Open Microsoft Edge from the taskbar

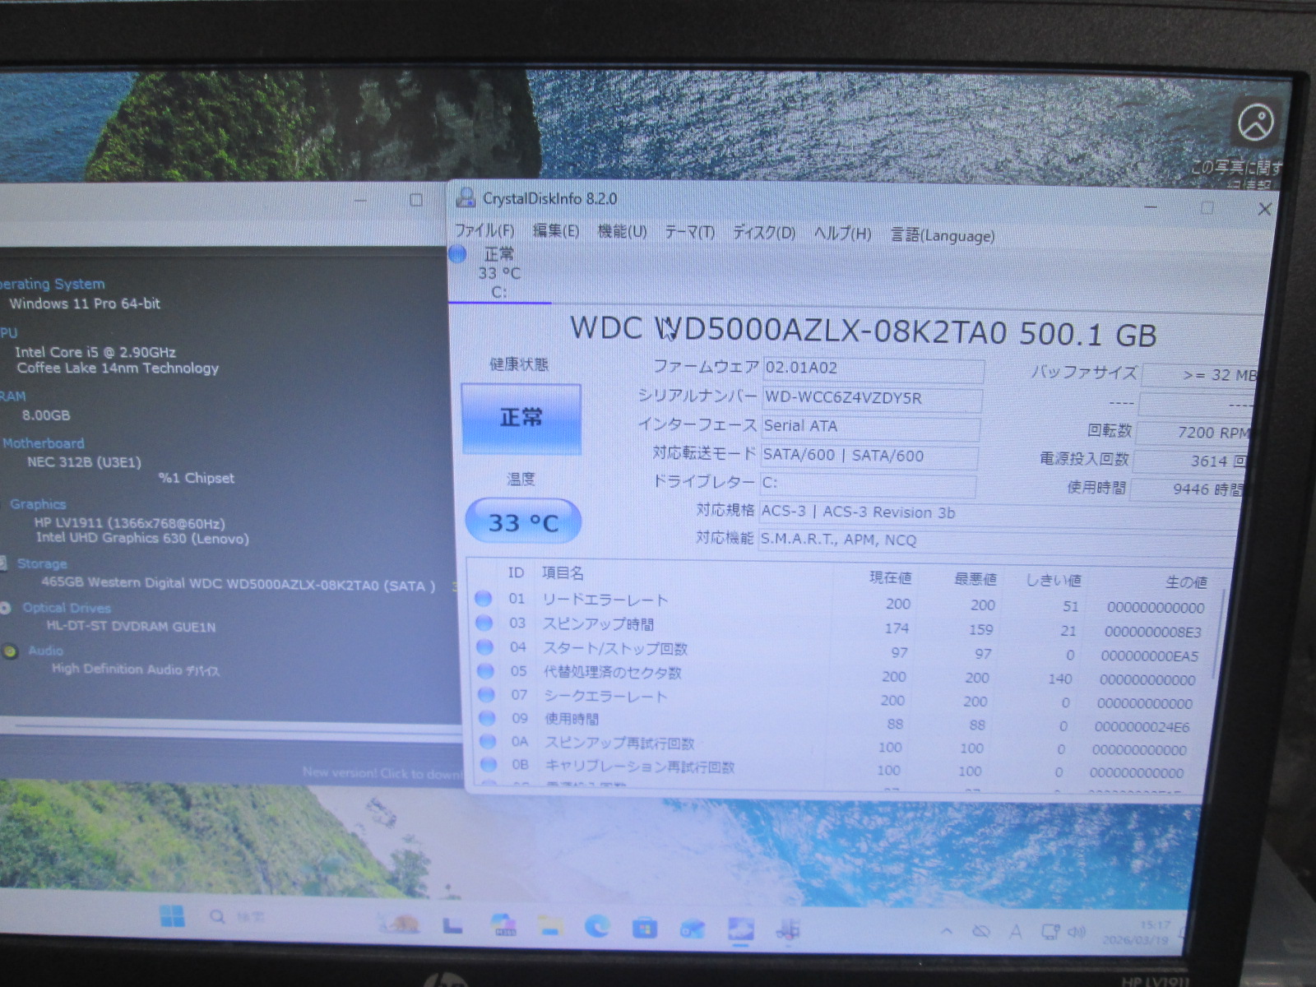(x=597, y=927)
